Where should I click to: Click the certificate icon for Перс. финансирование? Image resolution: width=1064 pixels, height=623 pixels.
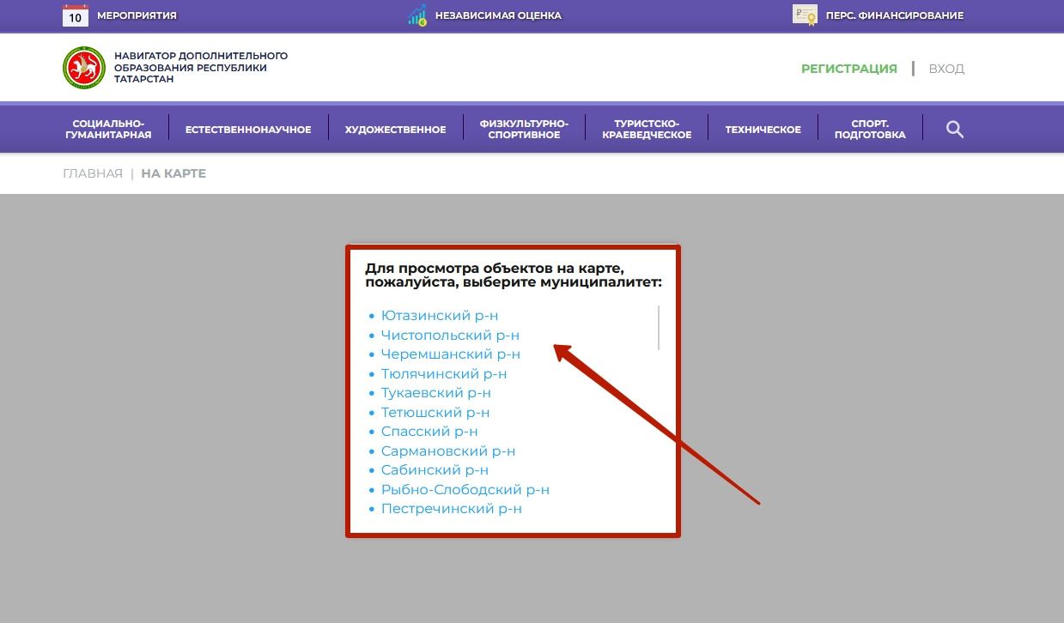pyautogui.click(x=805, y=15)
